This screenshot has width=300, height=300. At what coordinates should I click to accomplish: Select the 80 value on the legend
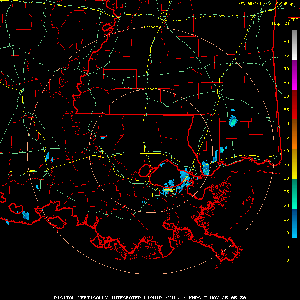(x=286, y=42)
